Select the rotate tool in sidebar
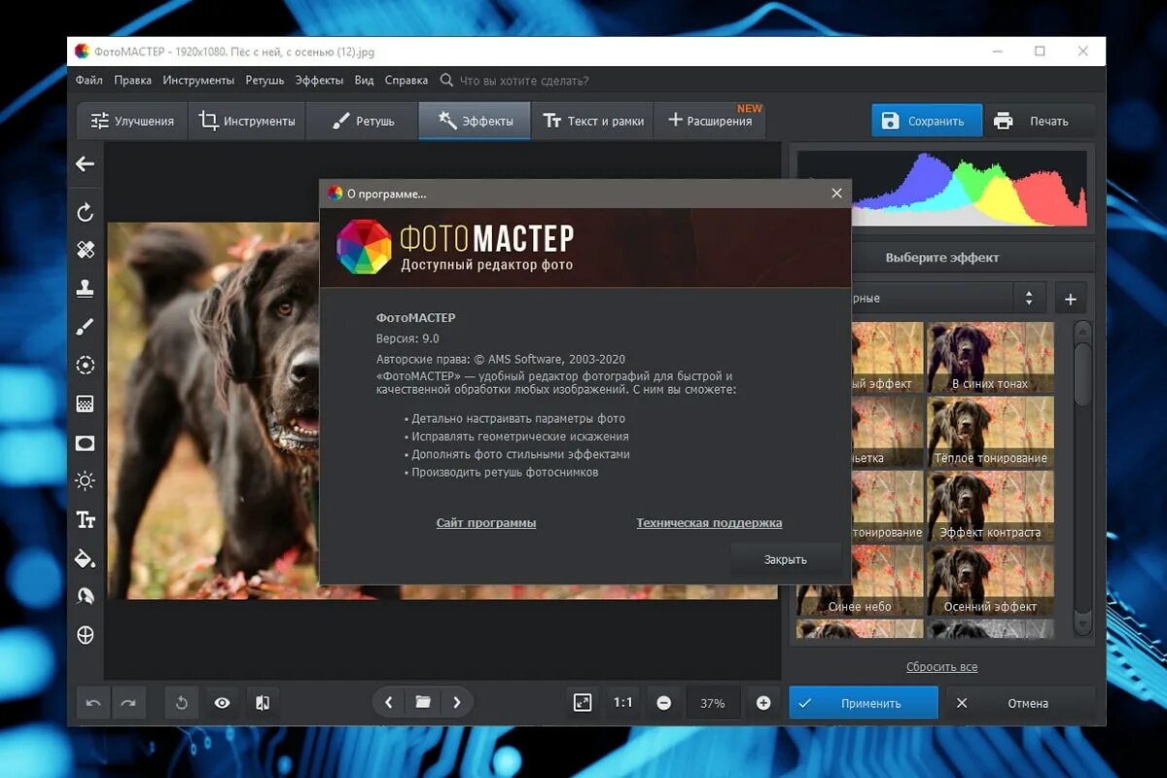 click(x=86, y=212)
